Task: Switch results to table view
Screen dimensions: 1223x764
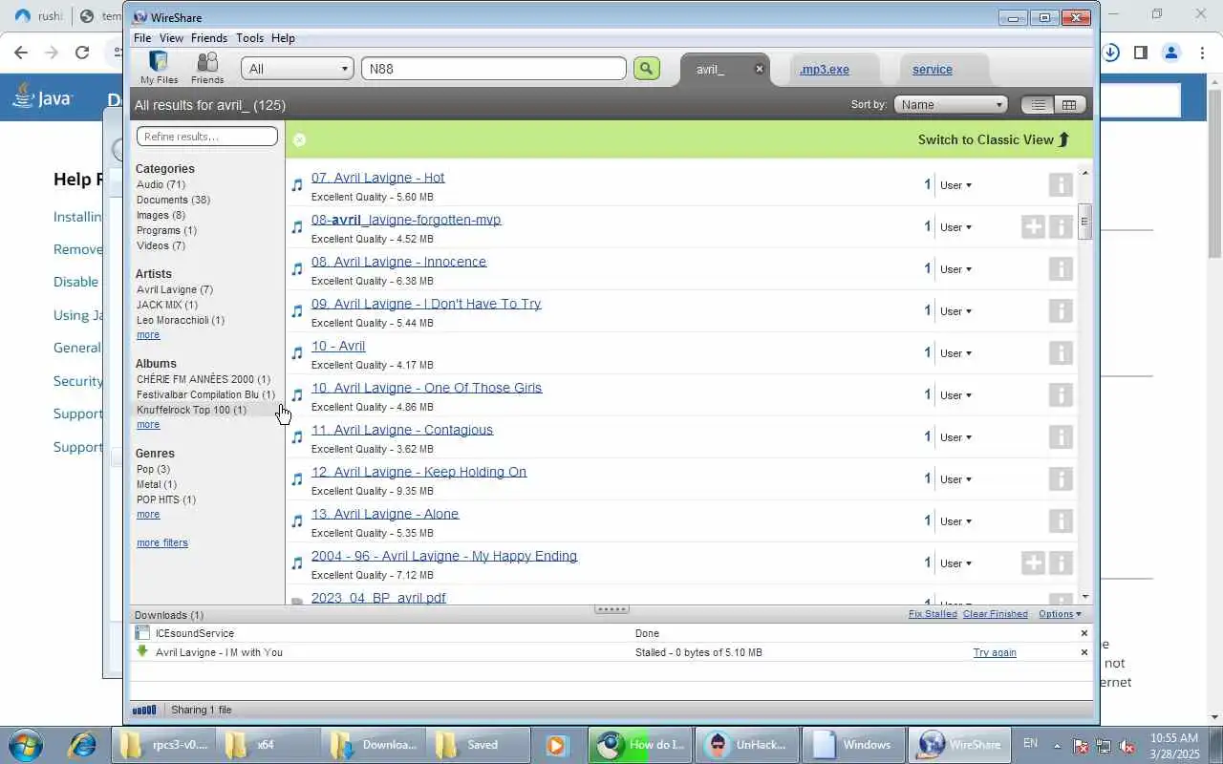Action: coord(1069,105)
